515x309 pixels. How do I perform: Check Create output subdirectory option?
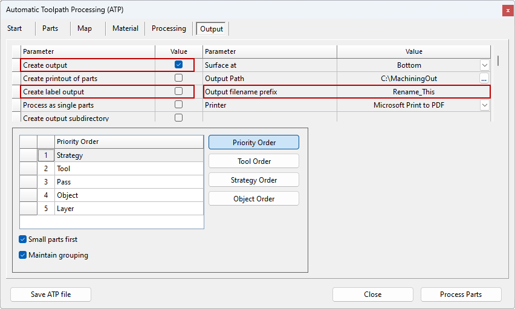pos(178,118)
